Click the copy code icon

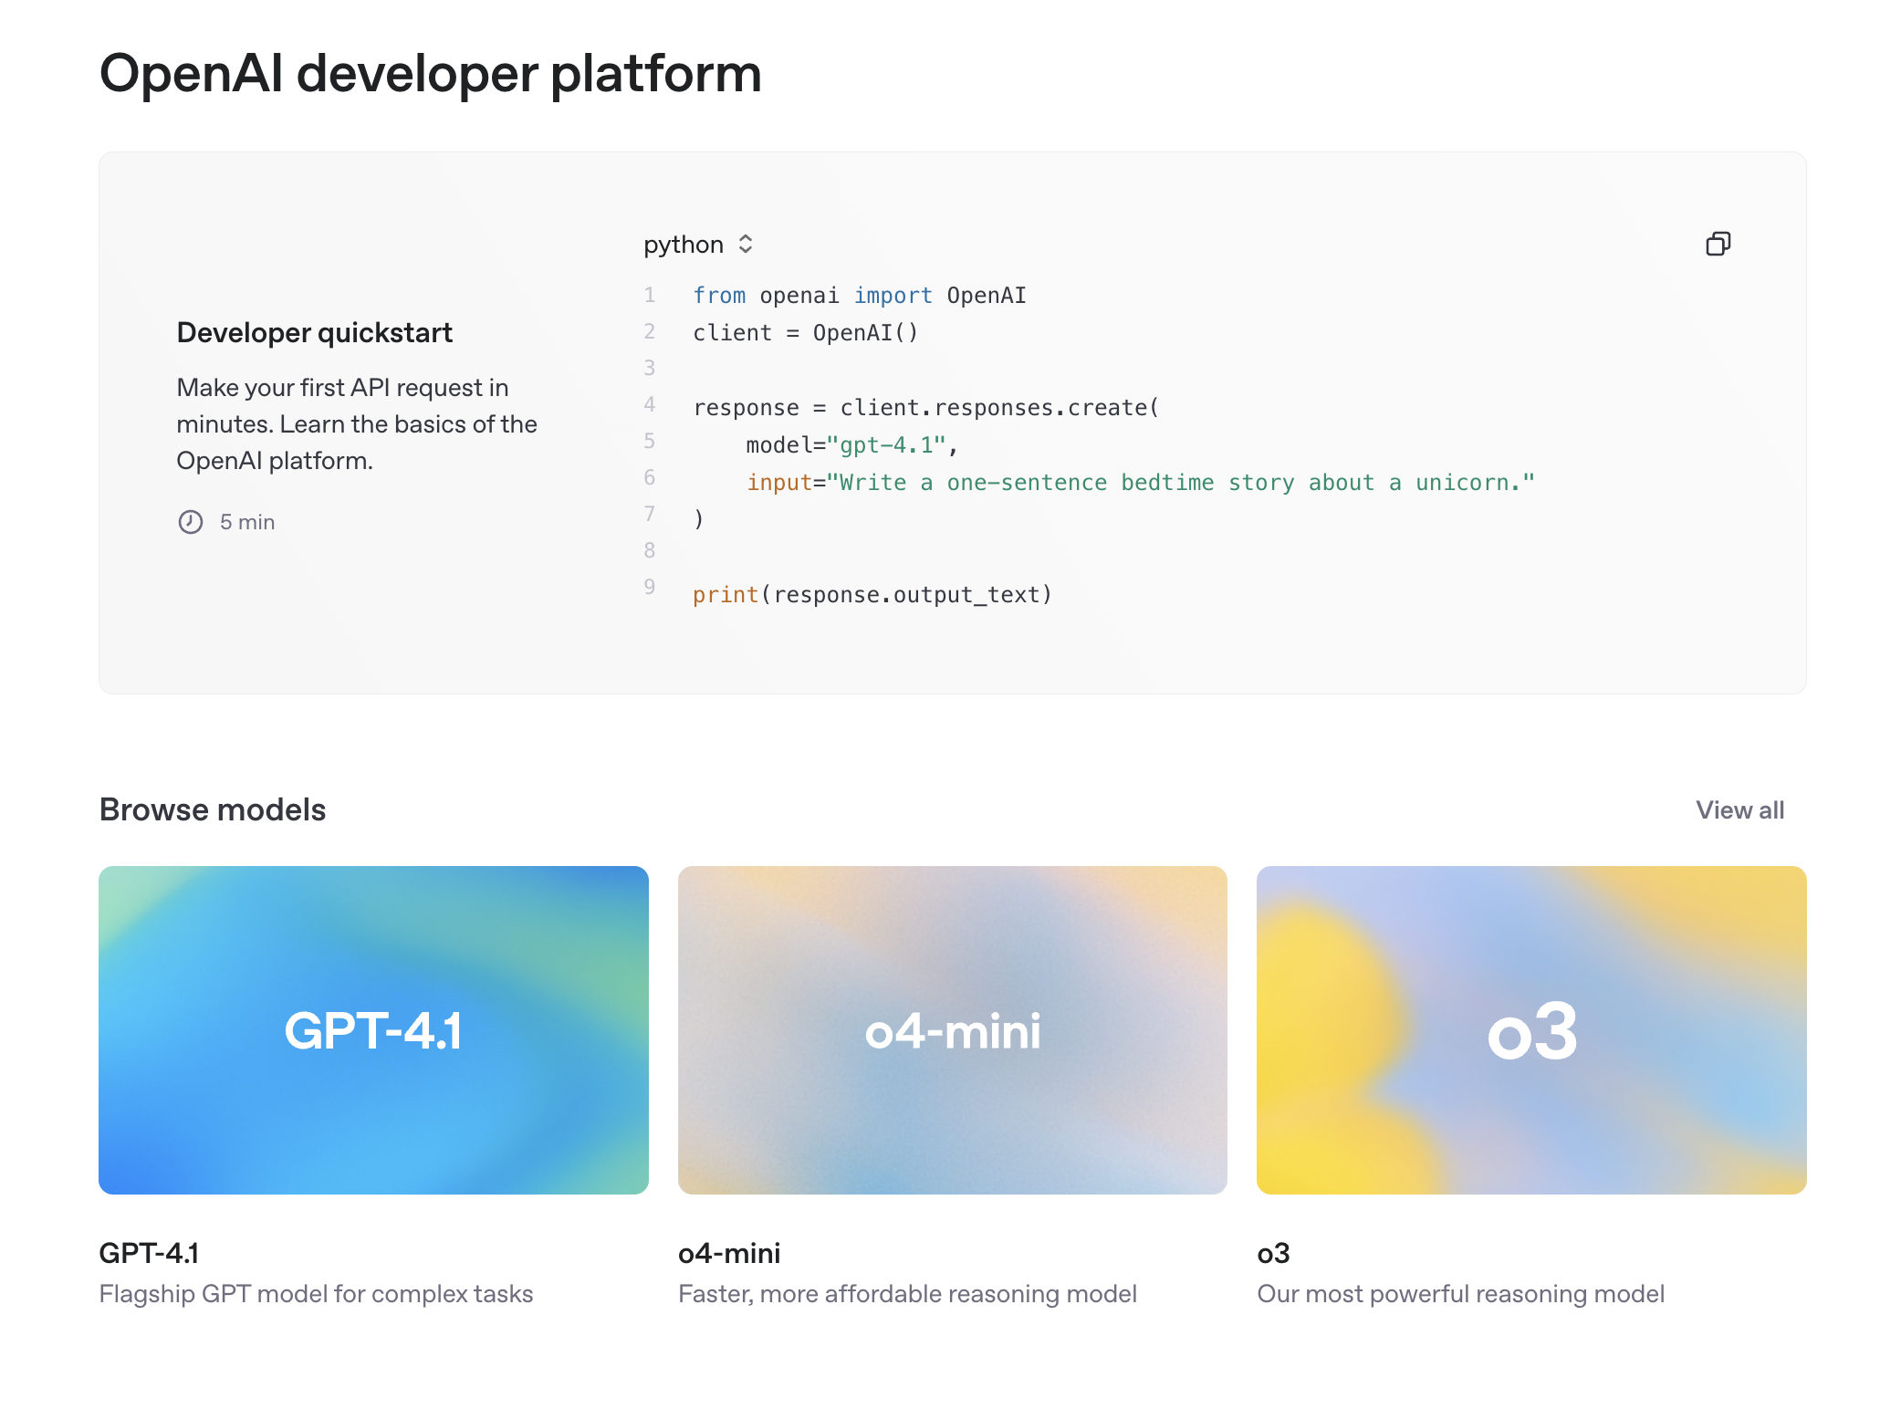[1718, 244]
